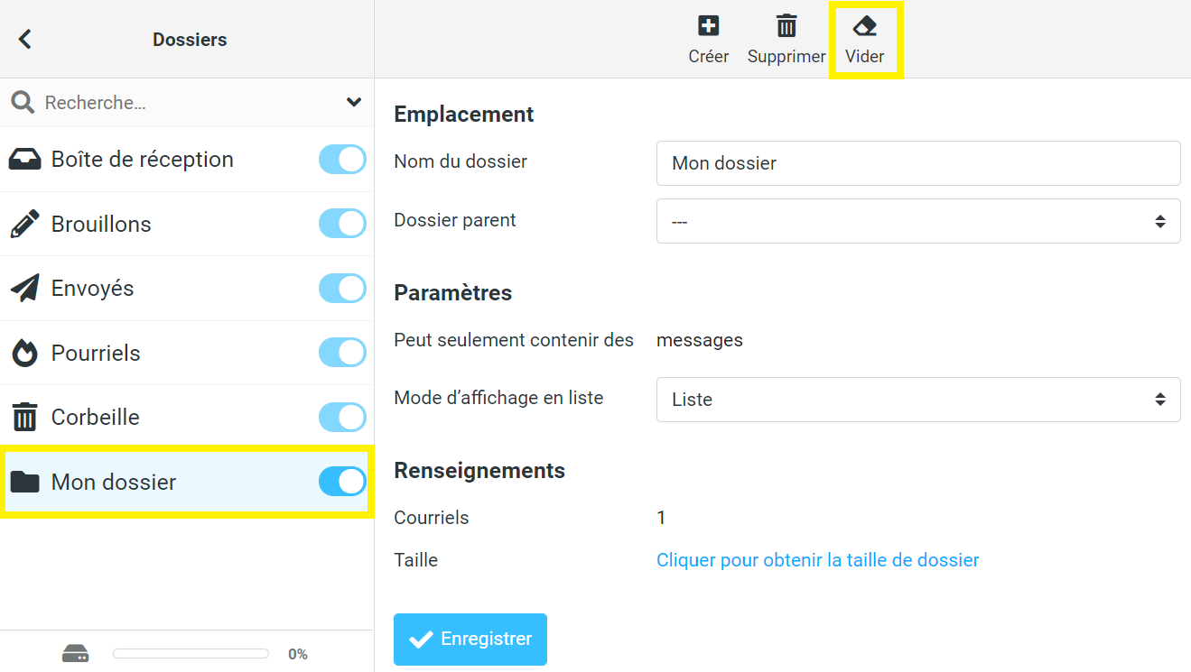
Task: Click the storage usage progress bar
Action: click(191, 654)
